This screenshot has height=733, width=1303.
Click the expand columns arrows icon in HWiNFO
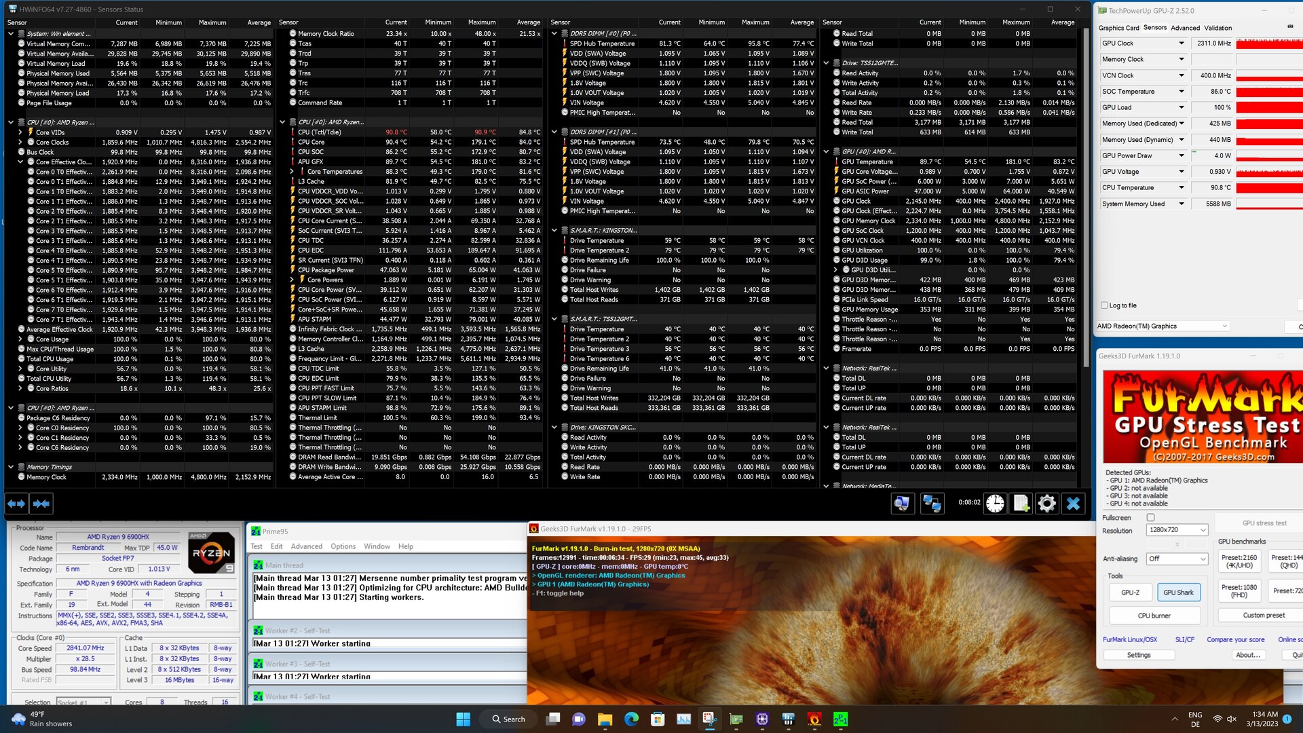pos(16,504)
